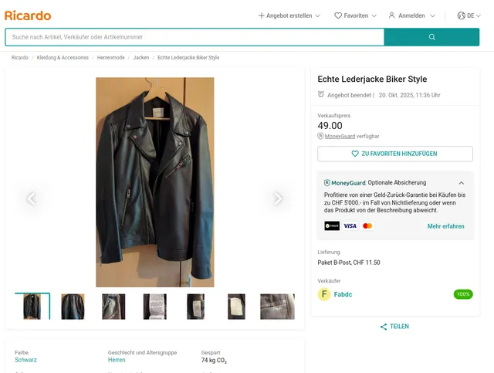Screen dimensions: 494x373
Task: Click the Mehr erfahren link
Action: [x=446, y=226]
